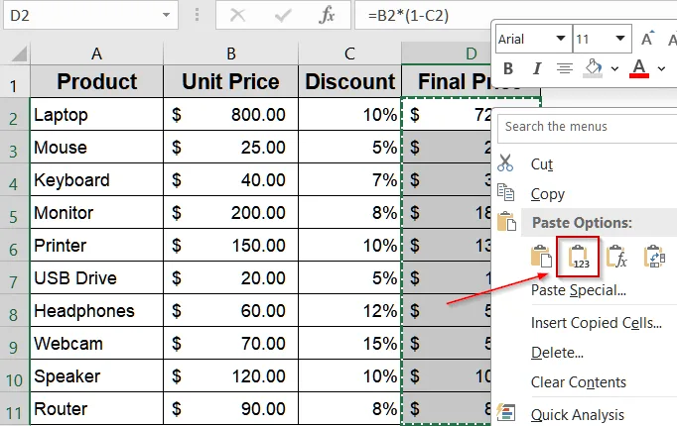
Task: Click the 200.00 unit price cell
Action: point(231,213)
